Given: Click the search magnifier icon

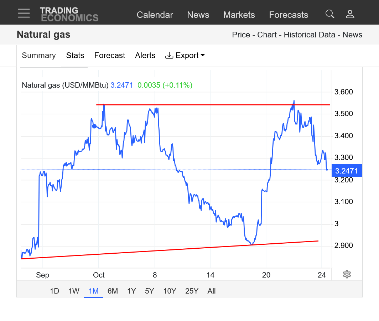Looking at the screenshot, I should [x=330, y=14].
